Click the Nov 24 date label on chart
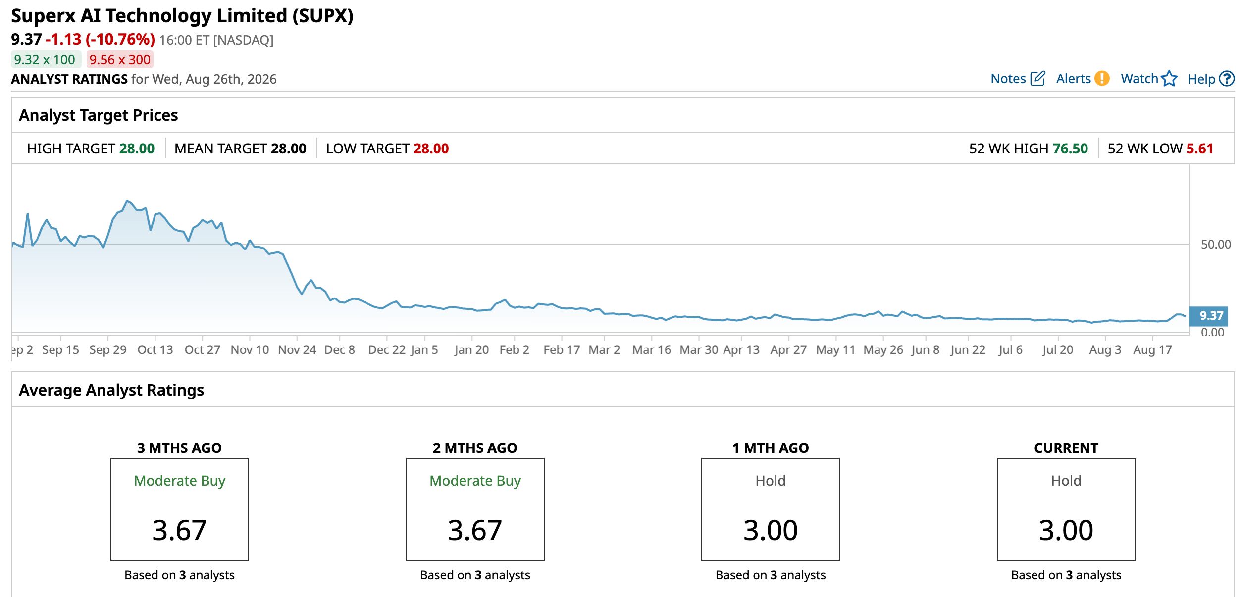Viewport: 1241px width, 597px height. 297,350
